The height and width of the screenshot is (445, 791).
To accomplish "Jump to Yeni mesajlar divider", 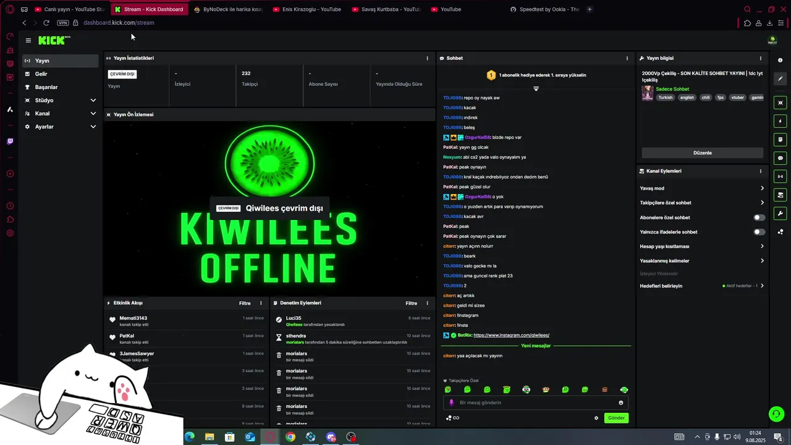I will (536, 346).
